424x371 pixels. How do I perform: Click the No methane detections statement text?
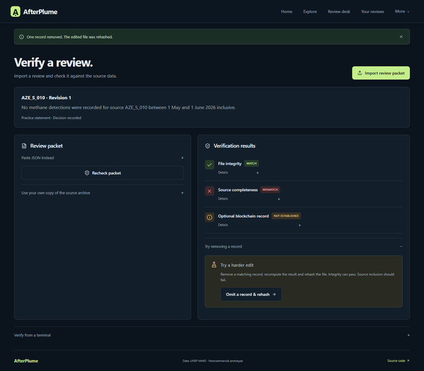(x=128, y=107)
